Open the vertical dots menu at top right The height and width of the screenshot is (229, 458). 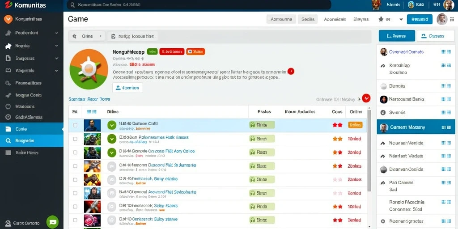(x=452, y=19)
